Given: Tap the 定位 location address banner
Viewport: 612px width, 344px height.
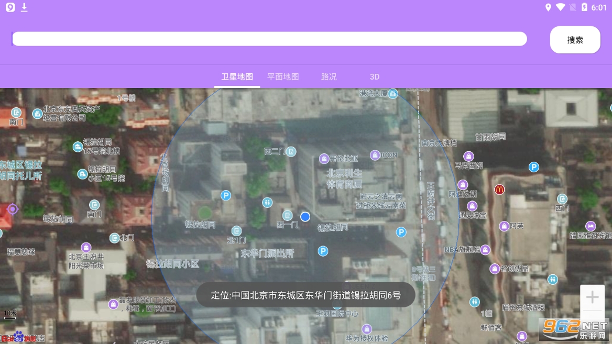Looking at the screenshot, I should [305, 295].
